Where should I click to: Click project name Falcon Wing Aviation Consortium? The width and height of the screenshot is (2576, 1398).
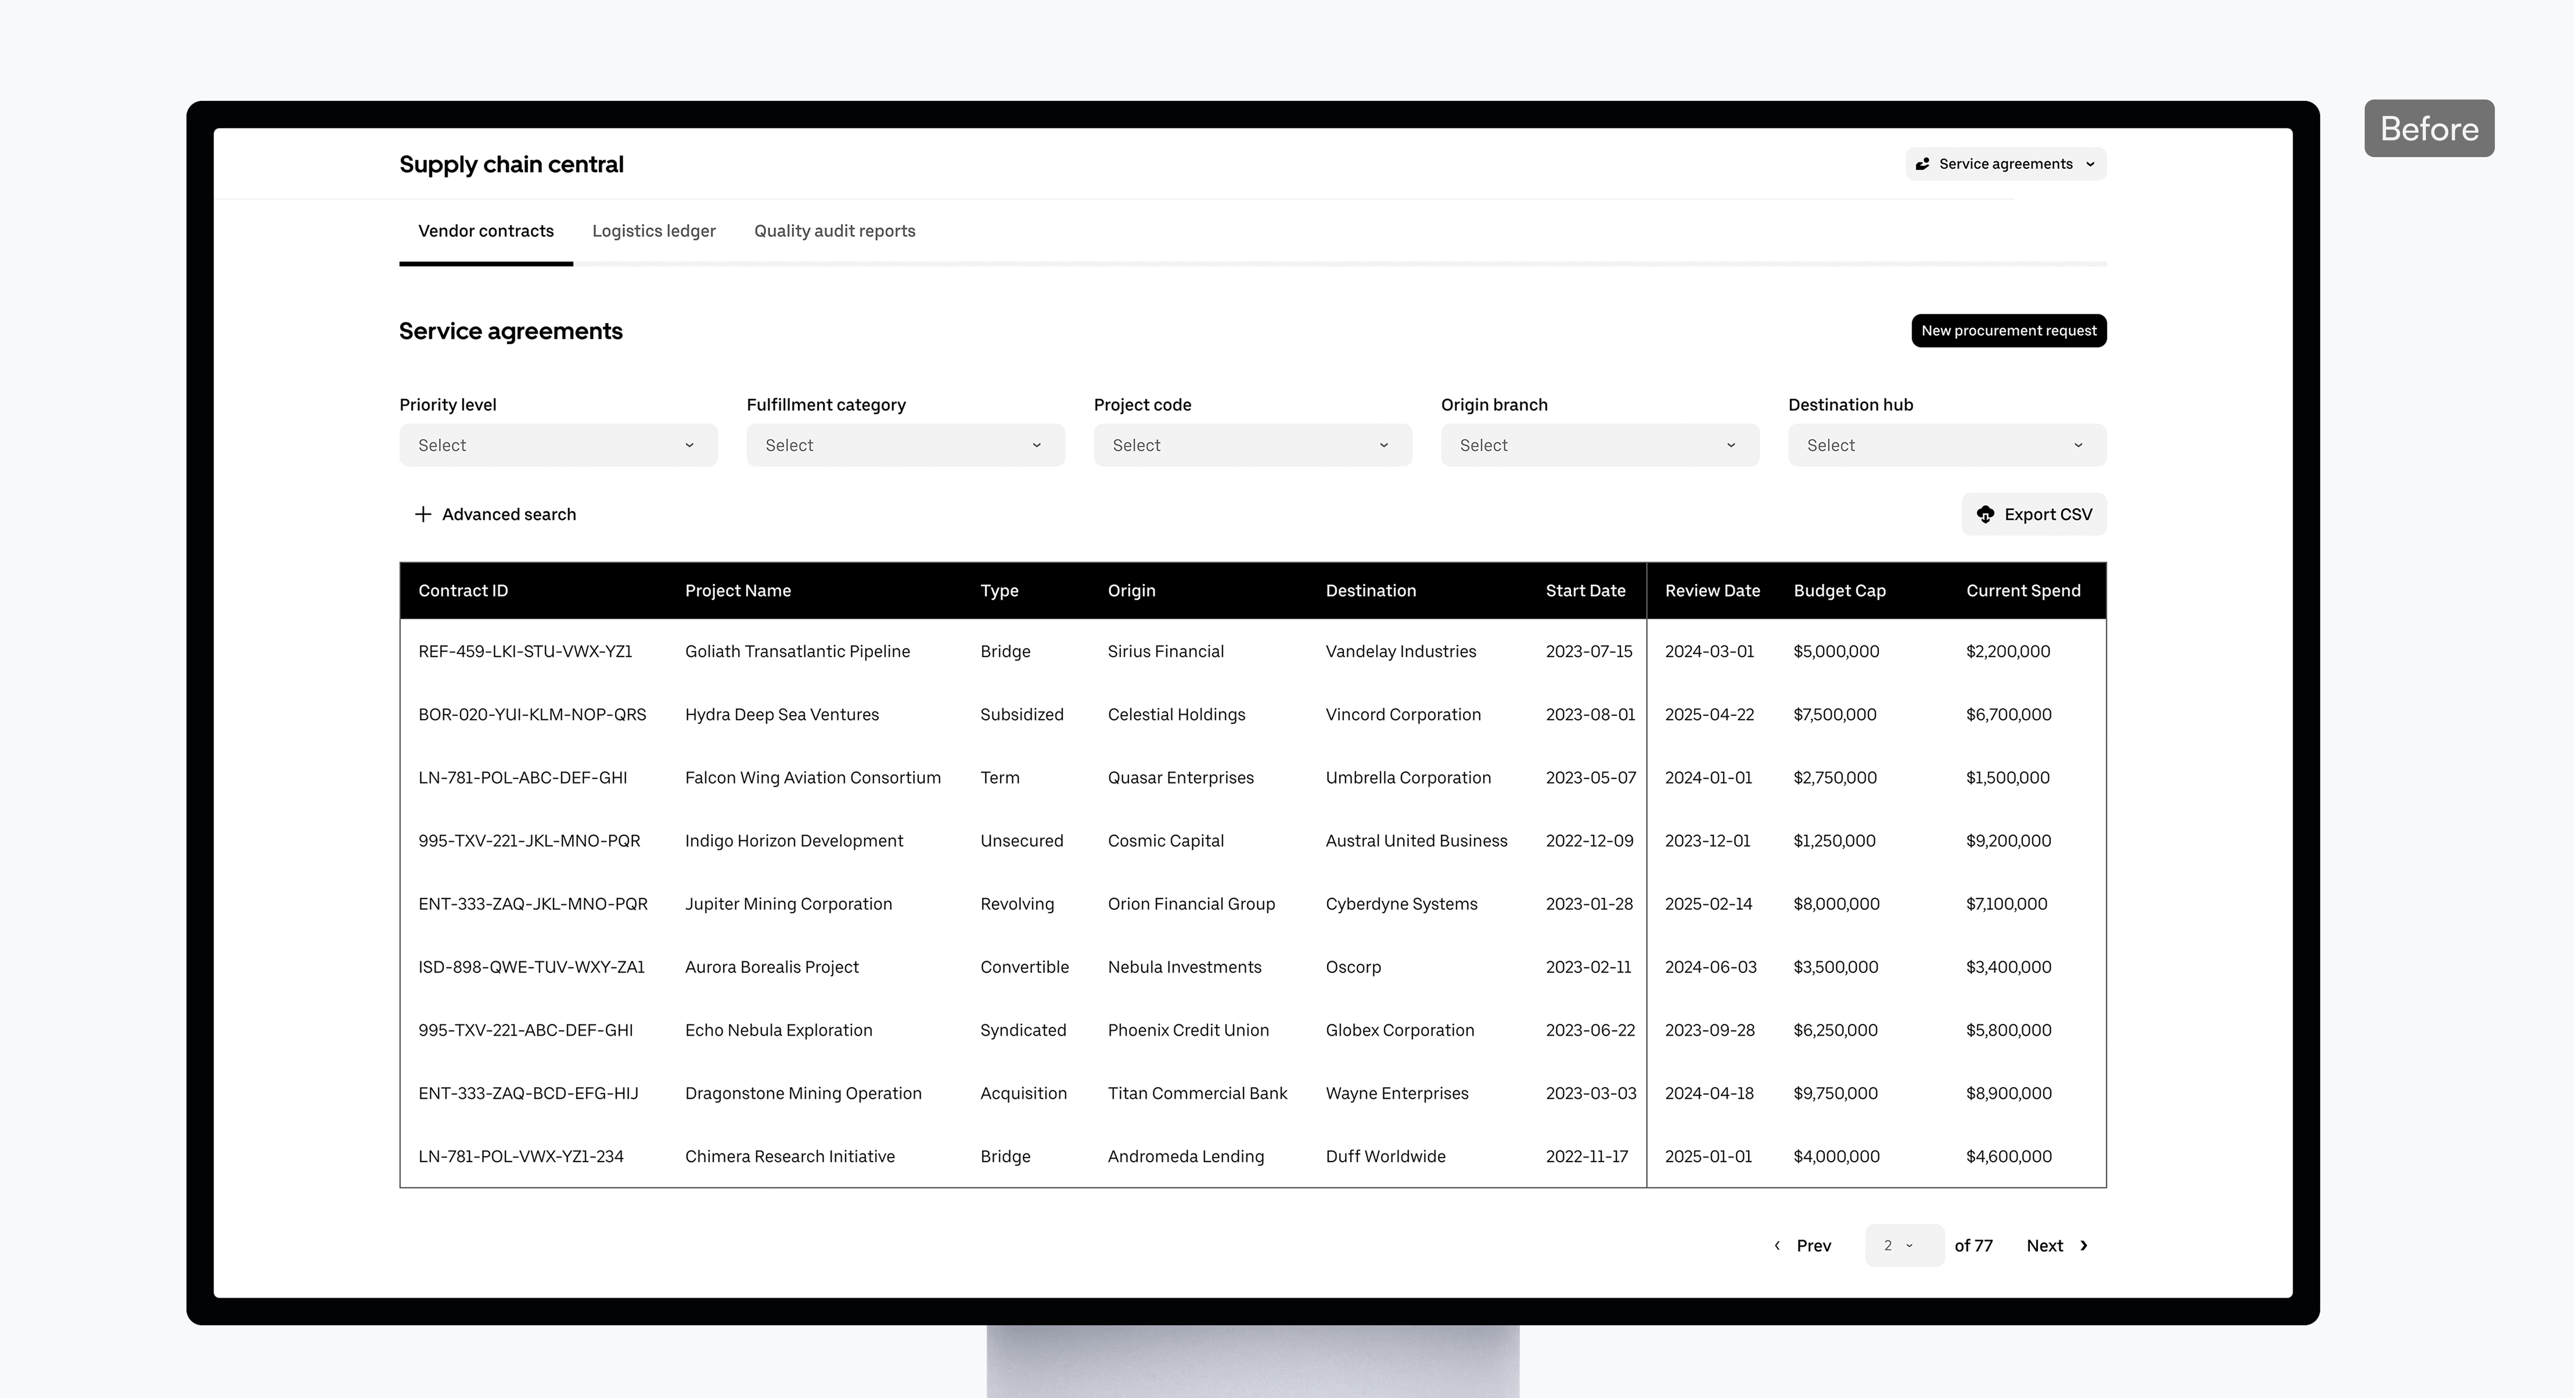[813, 778]
